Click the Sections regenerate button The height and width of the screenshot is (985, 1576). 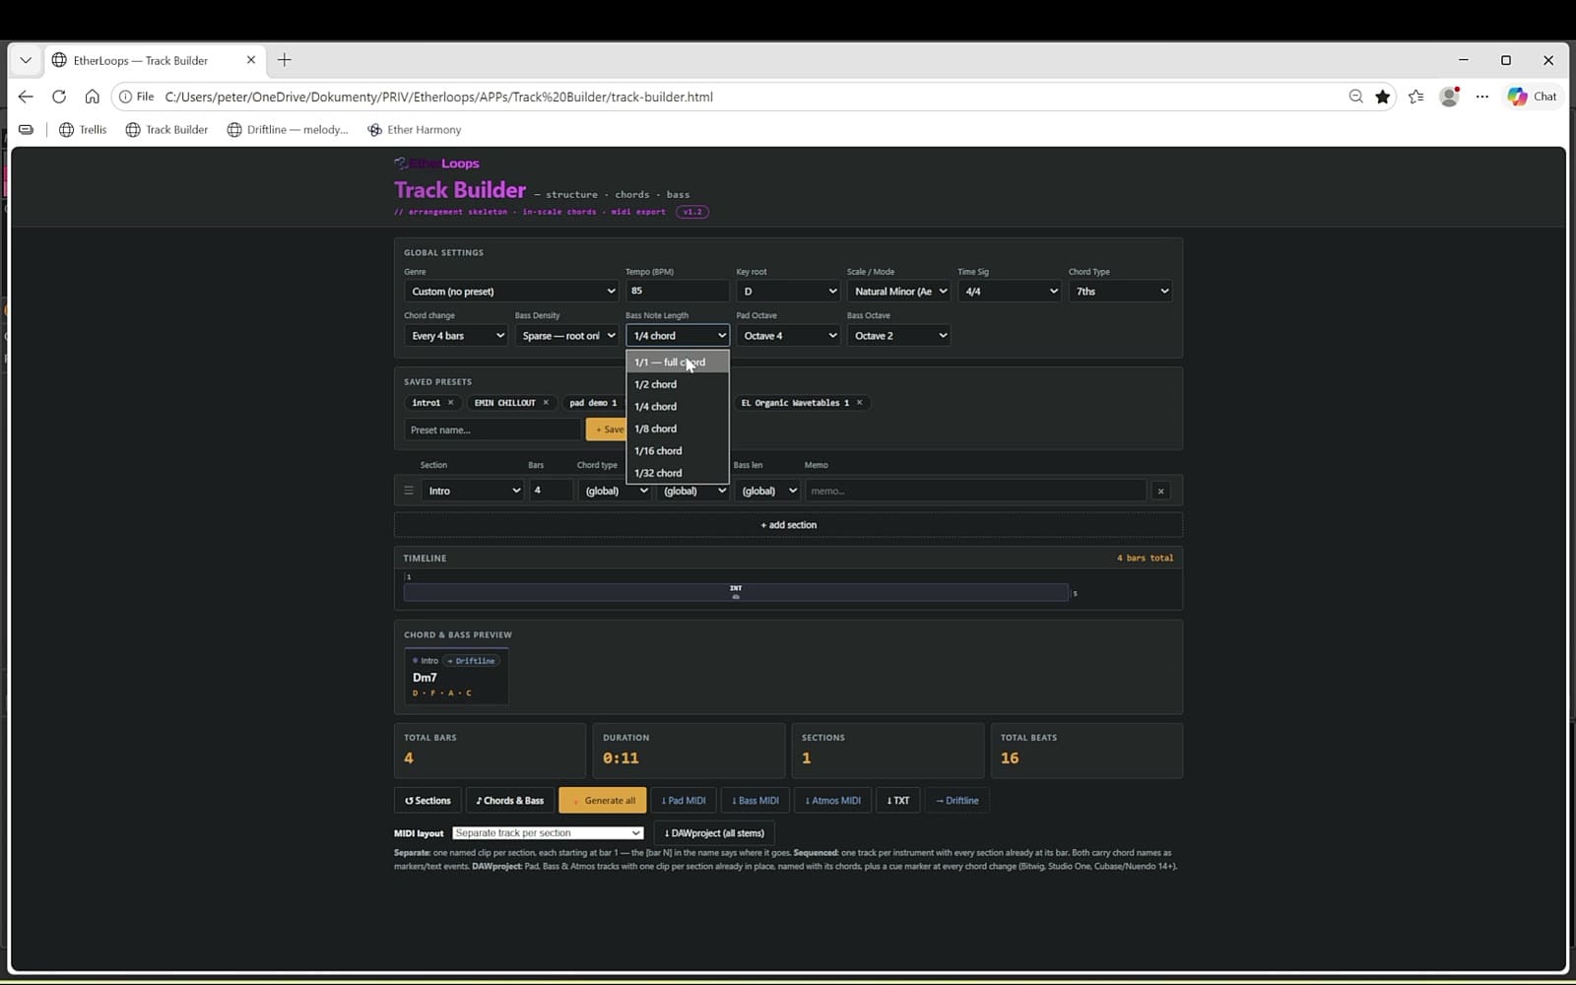(427, 801)
